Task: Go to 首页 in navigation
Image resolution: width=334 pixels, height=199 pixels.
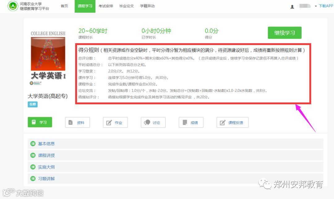Action: (64, 6)
